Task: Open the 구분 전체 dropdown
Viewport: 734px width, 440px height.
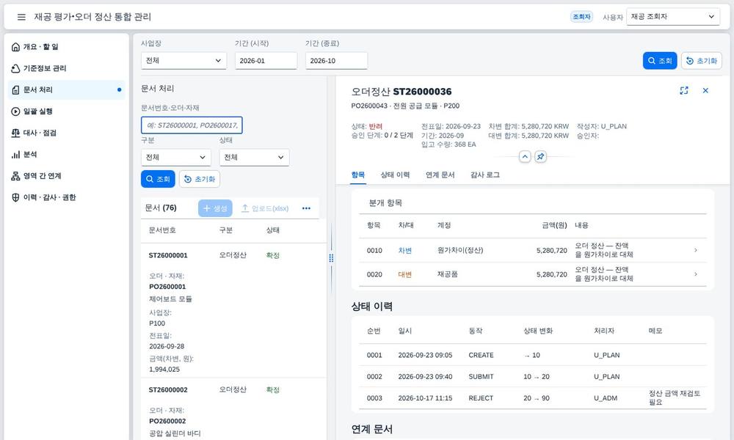Action: click(175, 158)
